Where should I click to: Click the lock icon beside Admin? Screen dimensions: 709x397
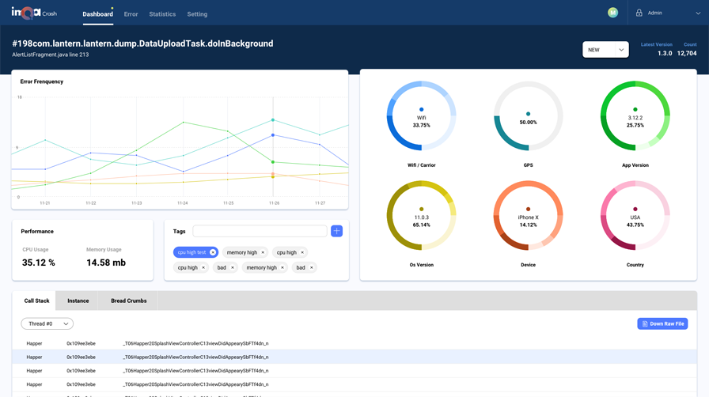pyautogui.click(x=639, y=13)
